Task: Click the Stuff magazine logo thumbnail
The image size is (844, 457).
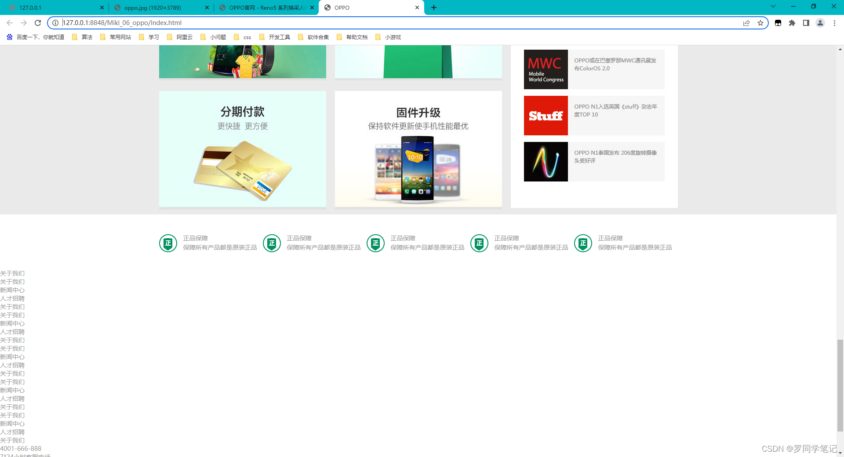Action: coord(546,116)
